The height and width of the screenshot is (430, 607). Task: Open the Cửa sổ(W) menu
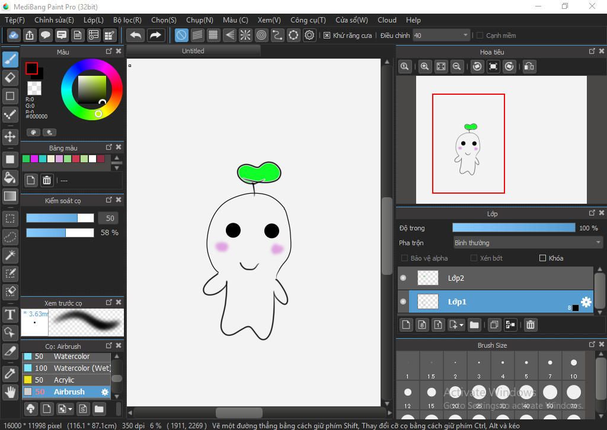(x=352, y=20)
